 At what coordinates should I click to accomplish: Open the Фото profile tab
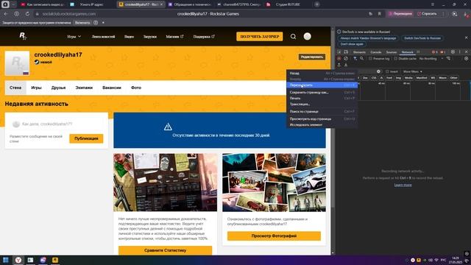coord(136,88)
